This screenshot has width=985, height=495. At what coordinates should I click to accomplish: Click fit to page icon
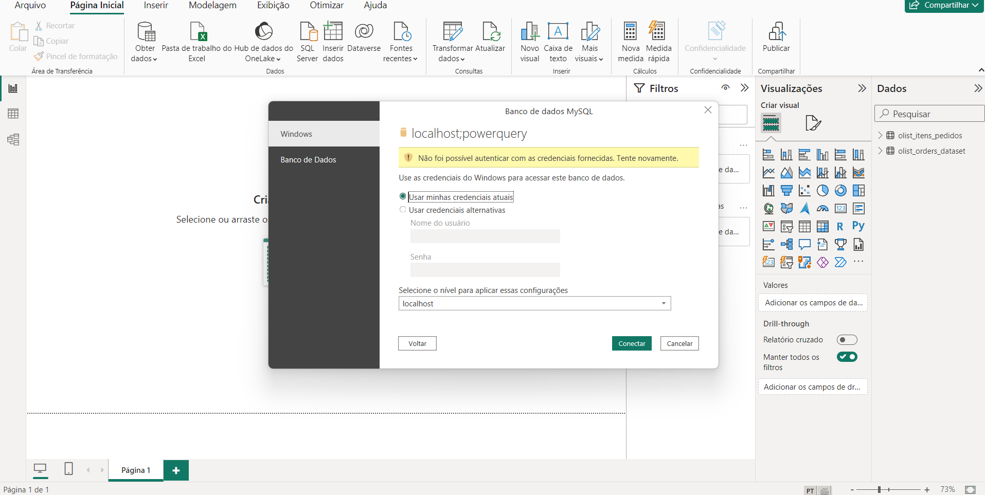[x=970, y=490]
